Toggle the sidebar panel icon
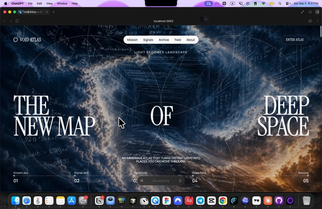The height and width of the screenshot is (209, 322). tap(317, 12)
